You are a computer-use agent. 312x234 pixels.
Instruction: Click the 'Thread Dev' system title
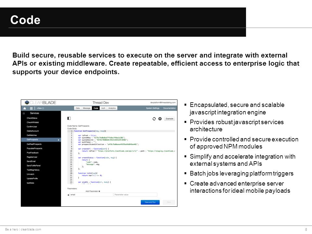pos(101,103)
